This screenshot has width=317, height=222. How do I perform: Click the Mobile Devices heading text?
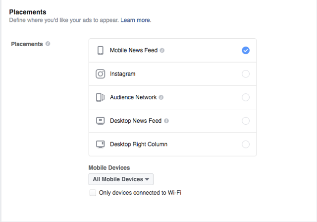(109, 168)
